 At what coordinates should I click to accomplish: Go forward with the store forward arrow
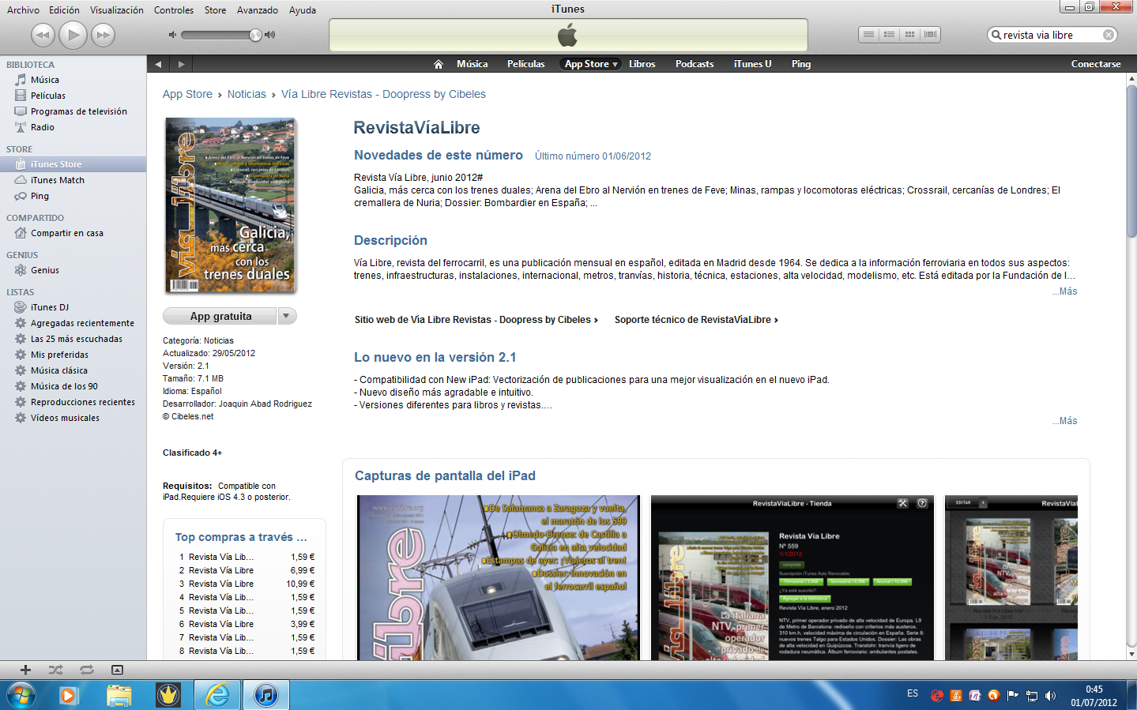181,64
